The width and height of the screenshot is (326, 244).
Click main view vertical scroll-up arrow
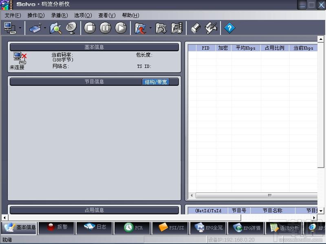(321, 39)
